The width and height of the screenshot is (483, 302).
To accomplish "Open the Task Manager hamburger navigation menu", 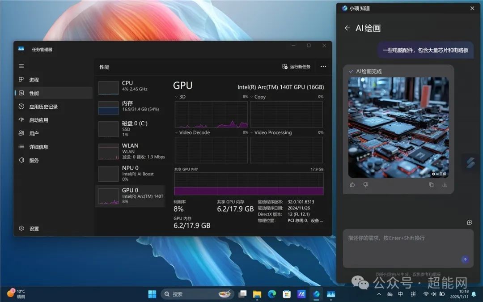I will [21, 66].
